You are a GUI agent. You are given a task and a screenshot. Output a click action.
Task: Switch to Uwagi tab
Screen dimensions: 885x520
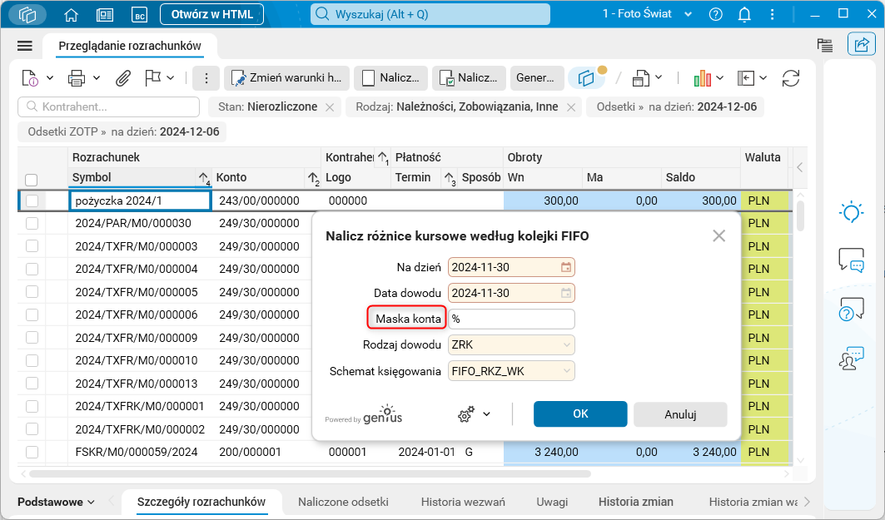[552, 502]
